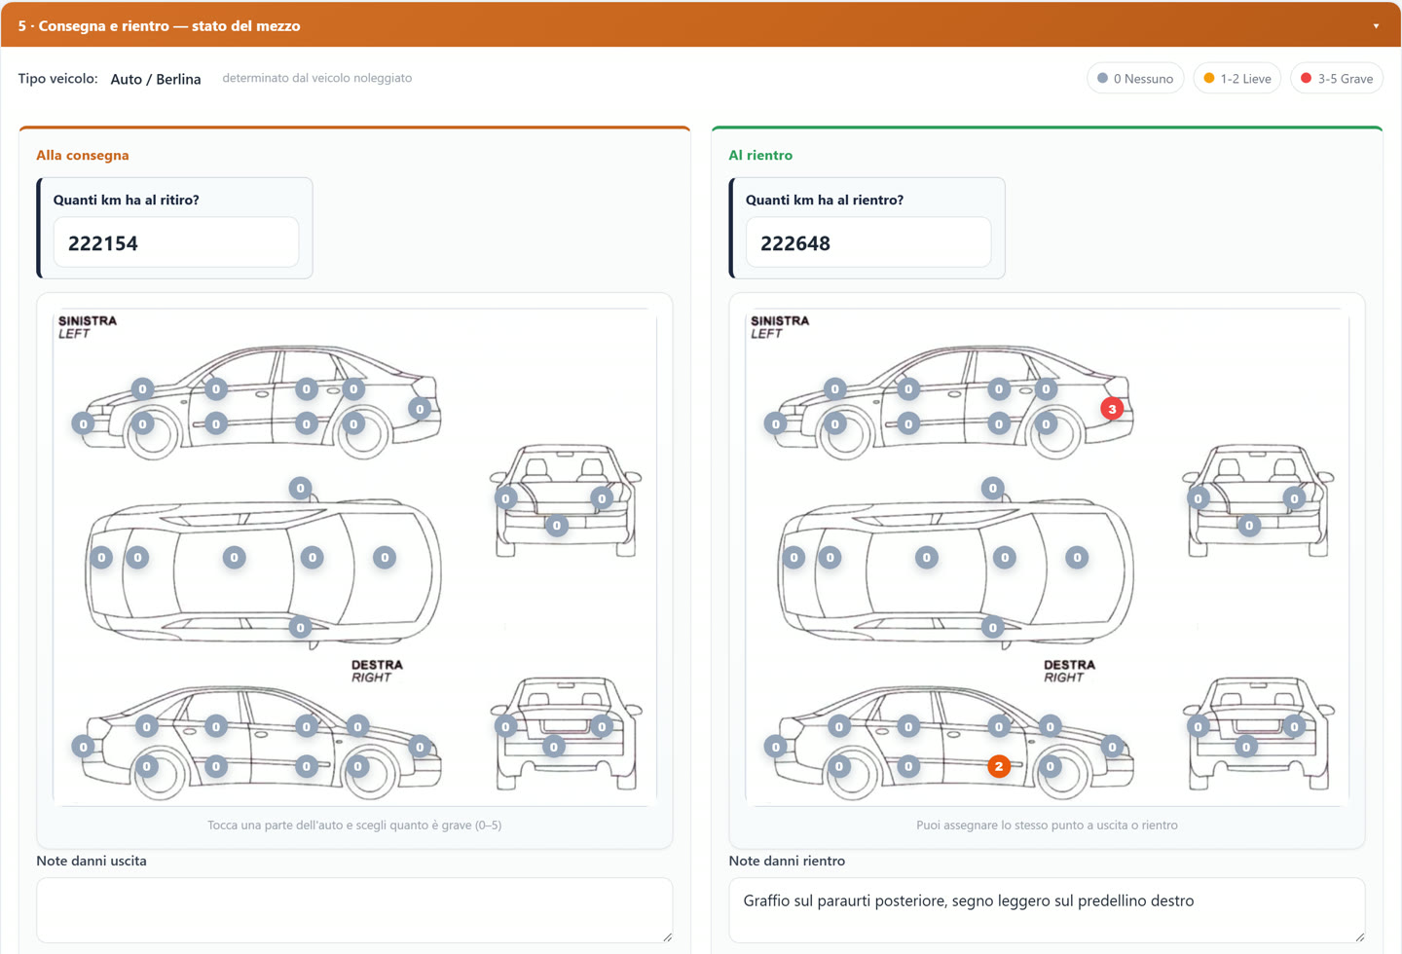This screenshot has height=954, width=1402.
Task: Click the 'determinato dal veicolo noleggiato' hint
Action: pyautogui.click(x=317, y=78)
